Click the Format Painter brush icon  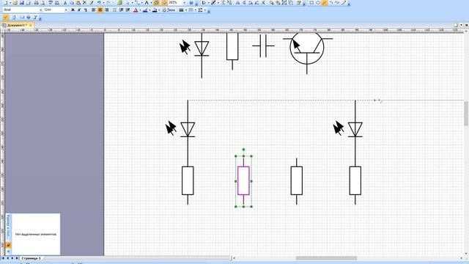(92, 3)
